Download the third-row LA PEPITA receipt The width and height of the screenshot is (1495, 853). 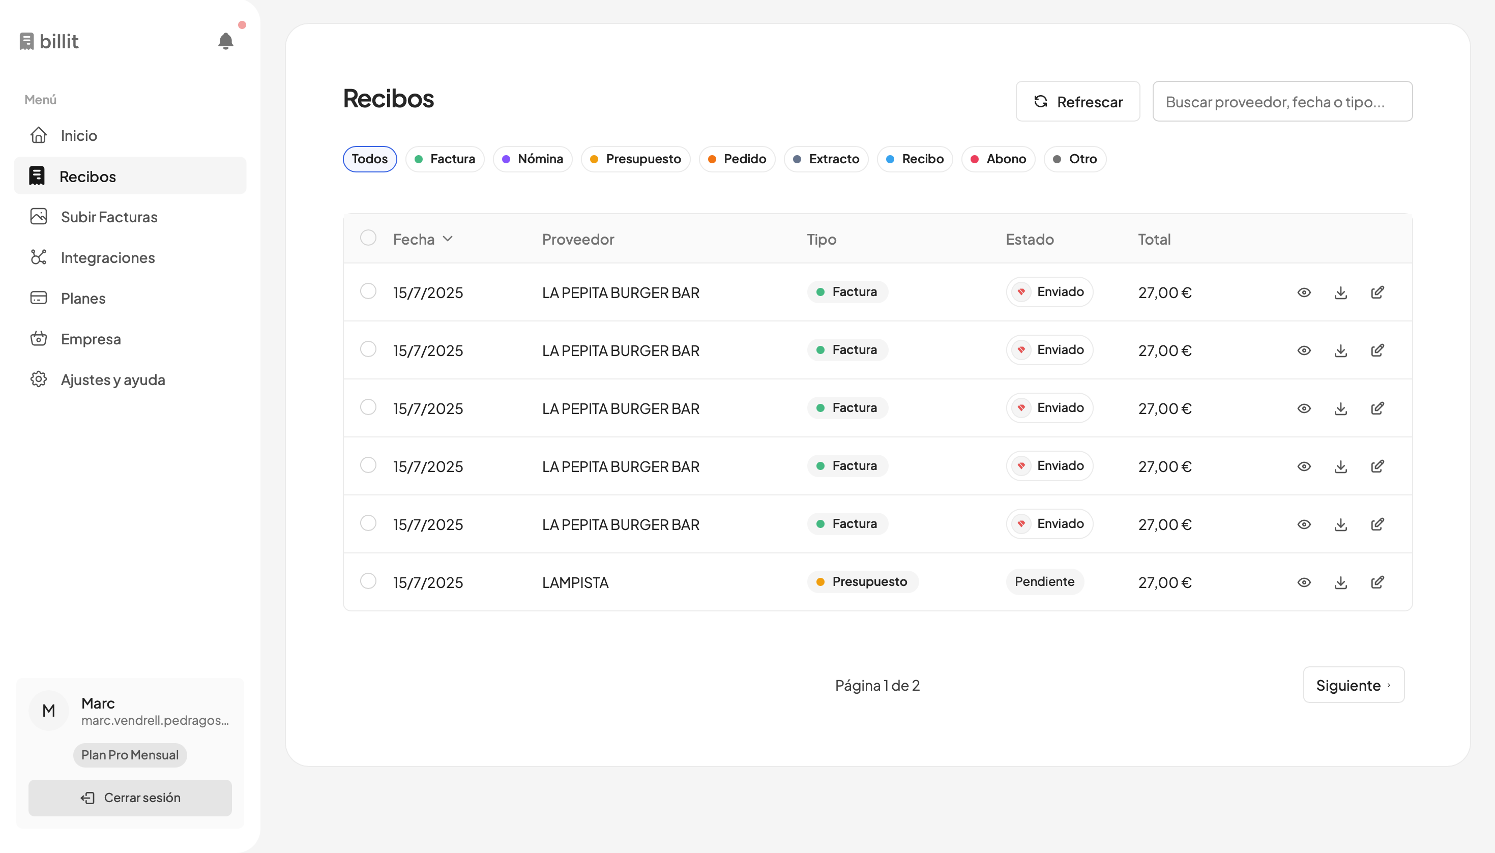[1341, 408]
